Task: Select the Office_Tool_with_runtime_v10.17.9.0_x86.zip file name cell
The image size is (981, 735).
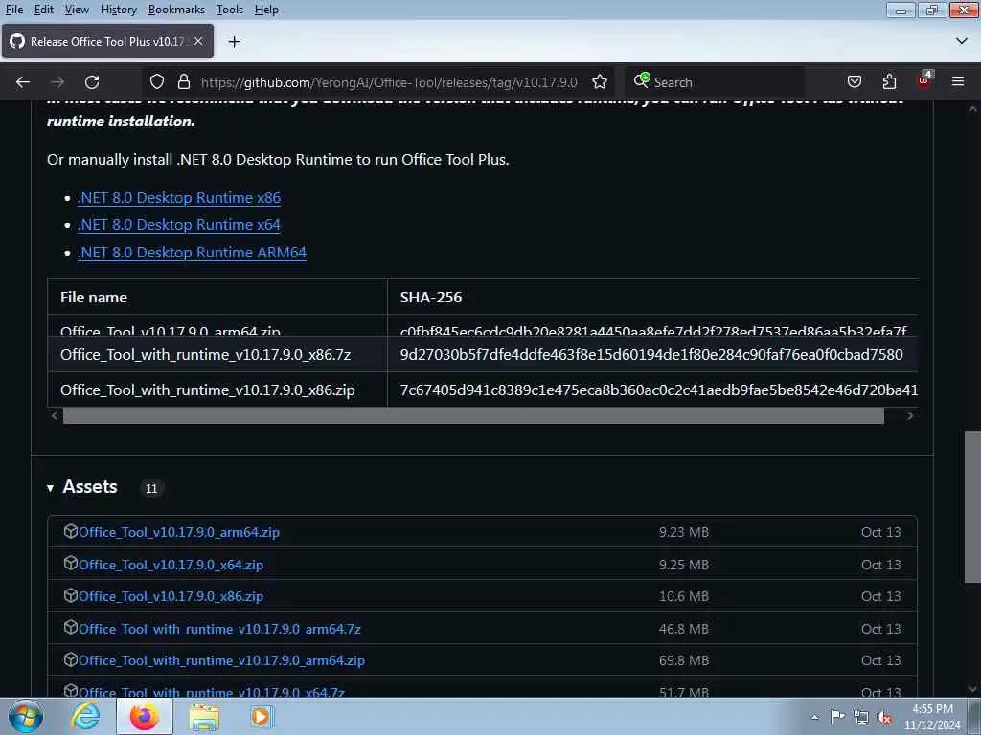Action: coord(217,390)
